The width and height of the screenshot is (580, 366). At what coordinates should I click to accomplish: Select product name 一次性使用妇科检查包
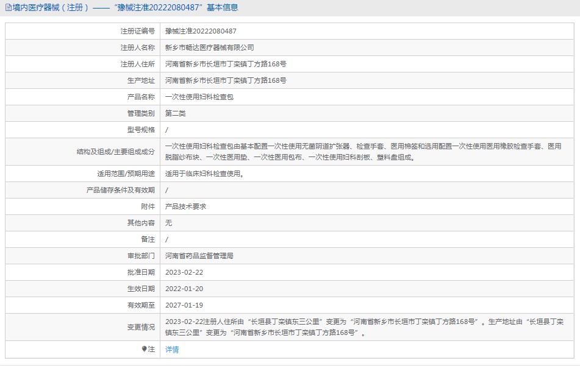pyautogui.click(x=199, y=97)
